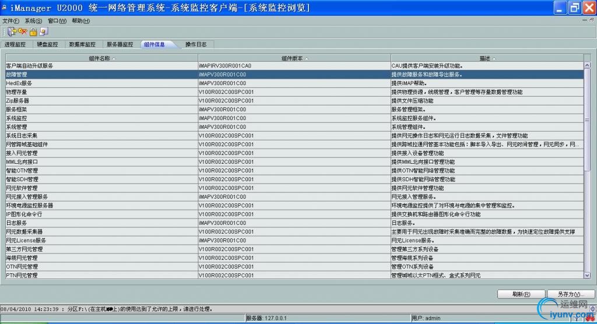The width and height of the screenshot is (597, 324).
Task: Click the table scrollbar down arrow
Action: [x=587, y=275]
